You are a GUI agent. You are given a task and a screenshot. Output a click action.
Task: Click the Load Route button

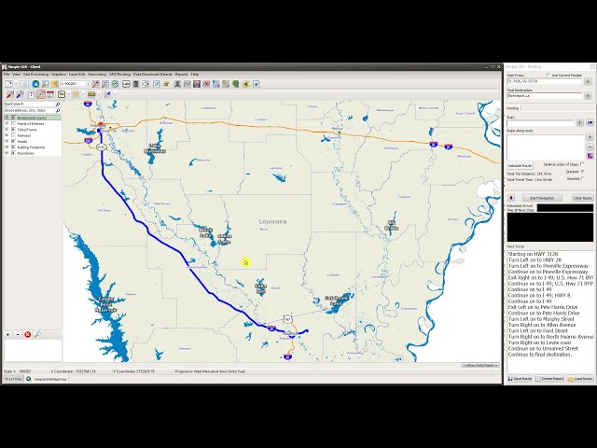[580, 379]
